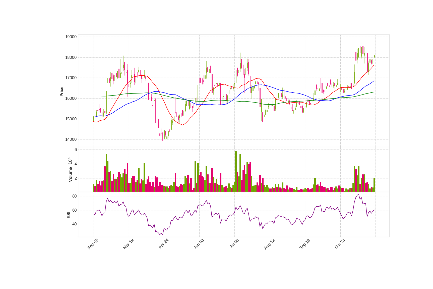
Task: Click the 16000 price axis label
Action: (71, 99)
